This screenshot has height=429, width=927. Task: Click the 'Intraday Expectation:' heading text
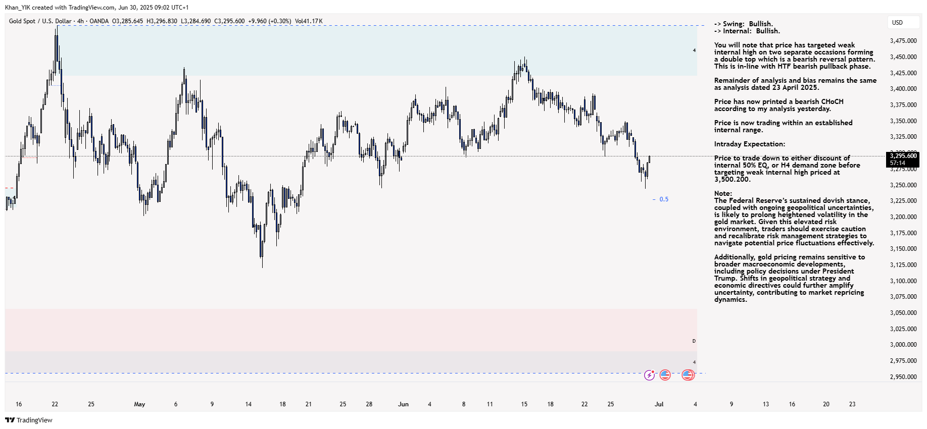(750, 144)
